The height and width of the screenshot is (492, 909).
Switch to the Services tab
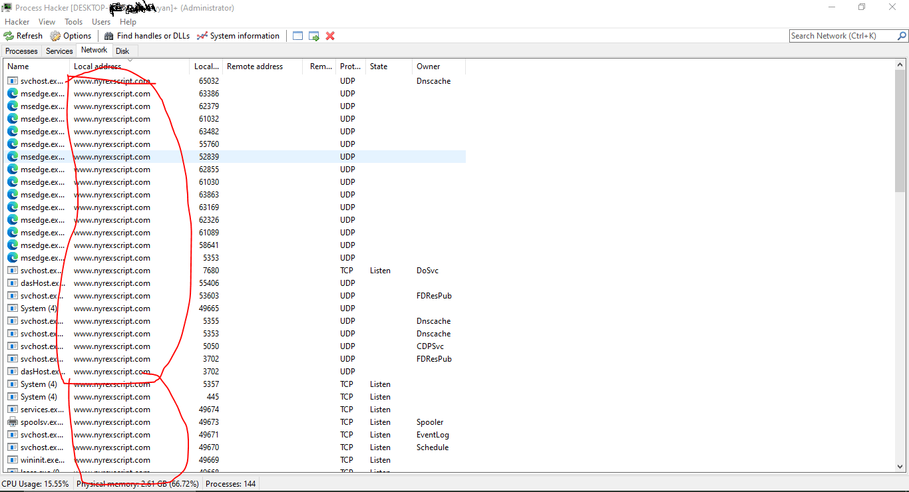pos(59,51)
